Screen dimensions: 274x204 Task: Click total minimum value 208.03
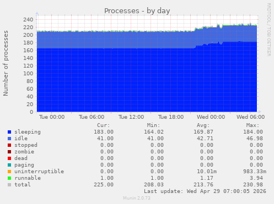tap(154, 185)
